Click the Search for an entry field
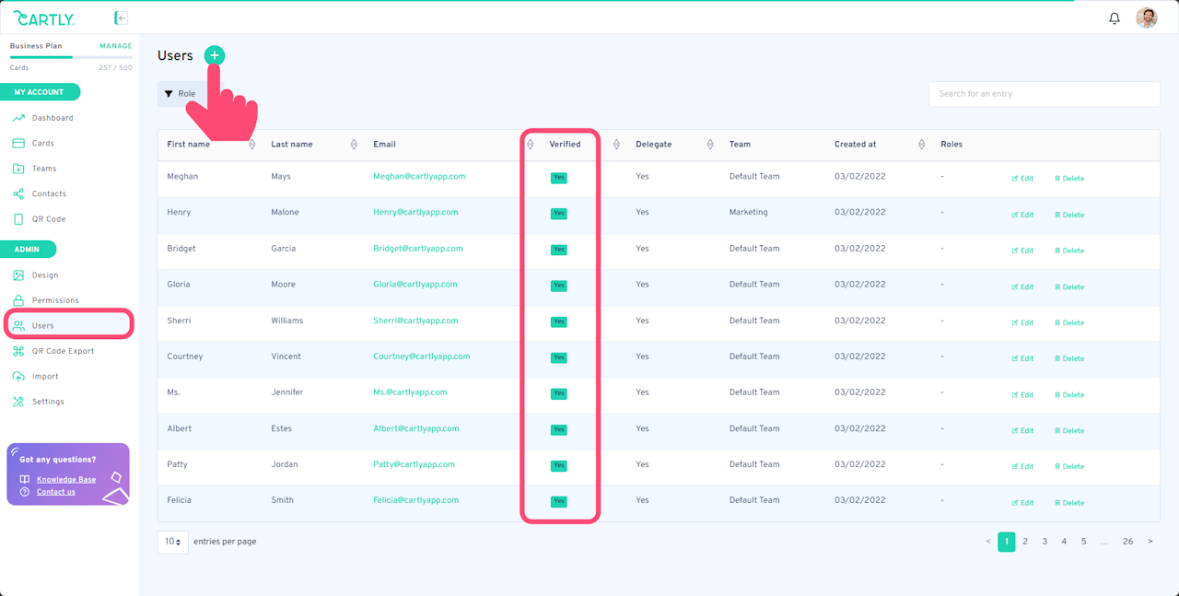The image size is (1179, 596). 1044,94
